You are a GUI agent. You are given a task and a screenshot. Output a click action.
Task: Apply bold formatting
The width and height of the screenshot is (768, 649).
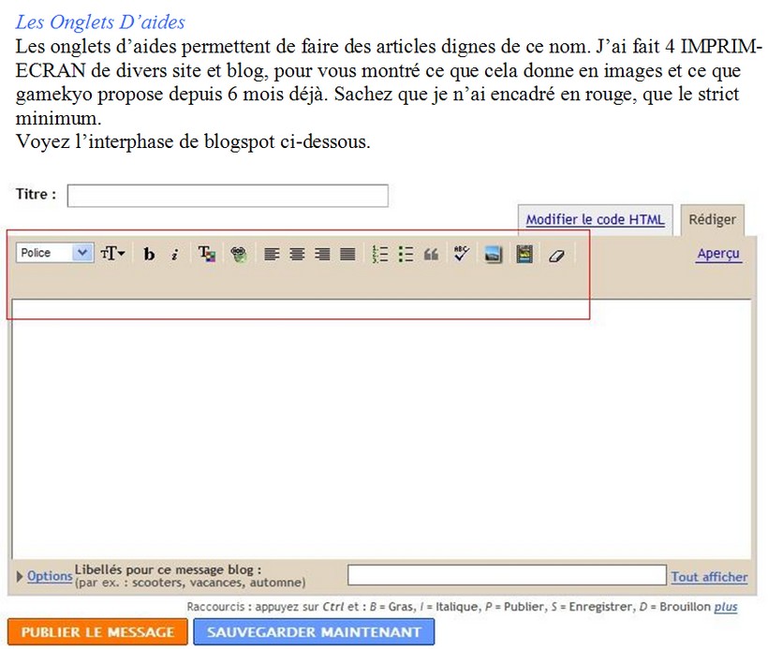(x=149, y=254)
